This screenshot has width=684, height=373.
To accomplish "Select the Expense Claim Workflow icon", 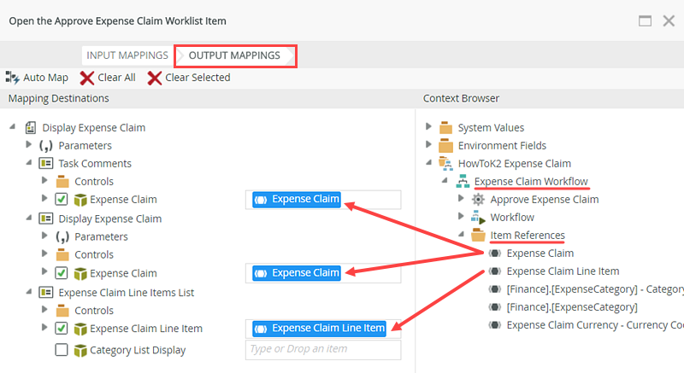I will pos(462,181).
